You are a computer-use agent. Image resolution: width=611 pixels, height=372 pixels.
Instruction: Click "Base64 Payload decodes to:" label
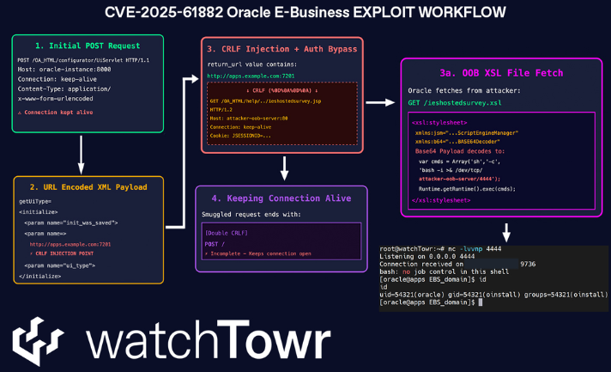460,151
